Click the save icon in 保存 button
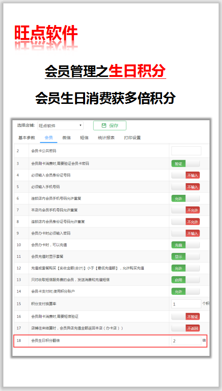Image resolution: width=222 pixels, height=391 pixels. click(x=104, y=126)
